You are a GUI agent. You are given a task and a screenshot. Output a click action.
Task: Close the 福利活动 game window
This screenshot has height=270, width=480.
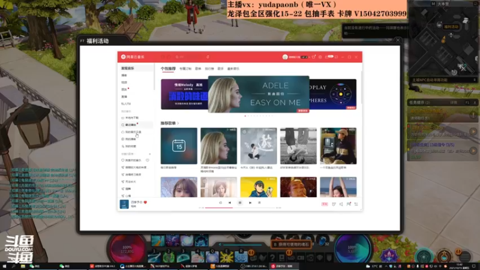398,40
